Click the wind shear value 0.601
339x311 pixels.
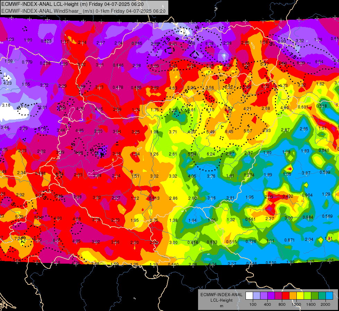(303, 107)
